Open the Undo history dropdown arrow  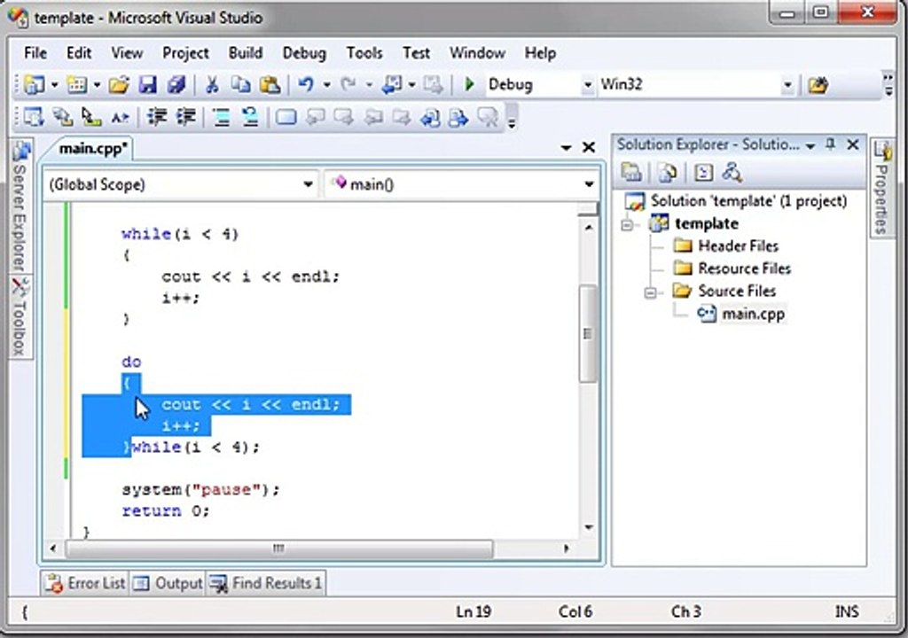click(x=326, y=85)
